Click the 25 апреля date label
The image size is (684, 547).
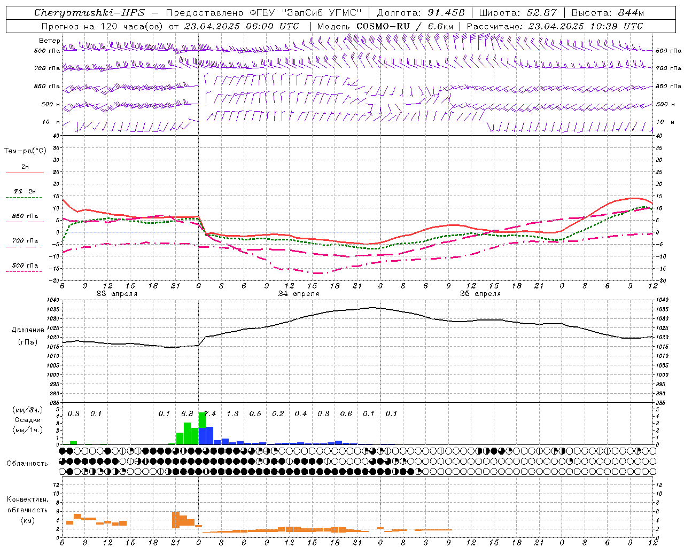480,294
